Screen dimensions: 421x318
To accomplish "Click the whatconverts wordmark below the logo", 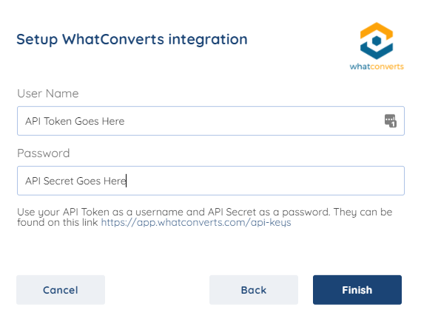I will click(377, 66).
